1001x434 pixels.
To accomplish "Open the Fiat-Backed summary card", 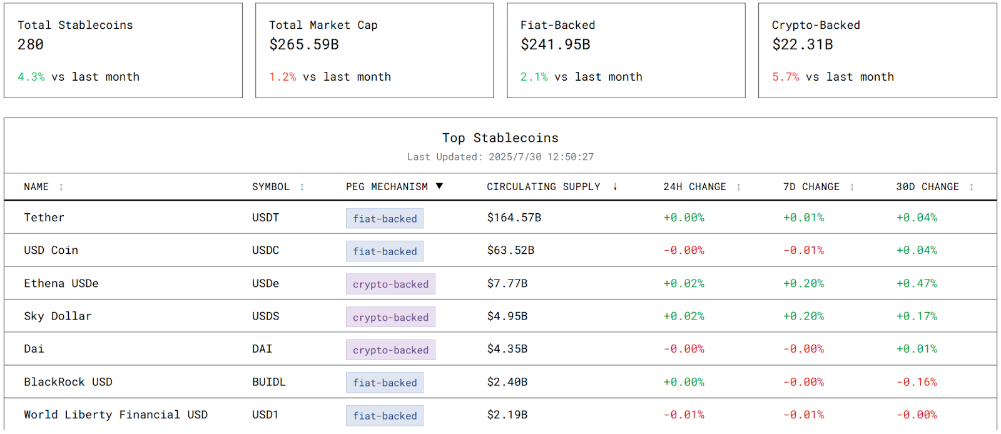I will tap(626, 51).
